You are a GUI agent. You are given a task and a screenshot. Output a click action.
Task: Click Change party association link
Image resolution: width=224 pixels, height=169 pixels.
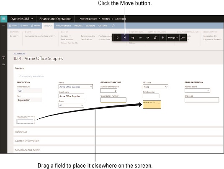(31, 76)
